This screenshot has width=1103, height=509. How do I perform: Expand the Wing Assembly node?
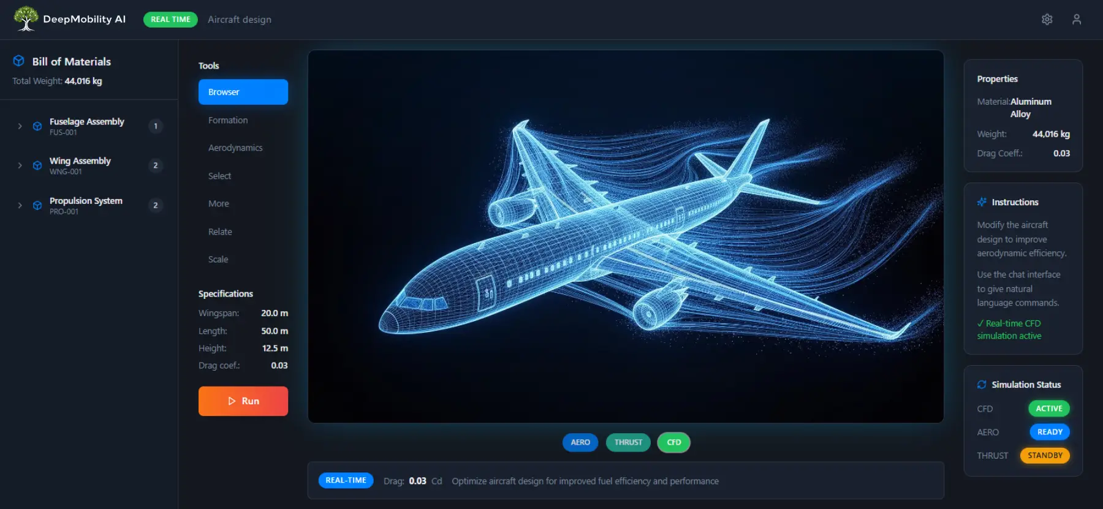coord(20,165)
